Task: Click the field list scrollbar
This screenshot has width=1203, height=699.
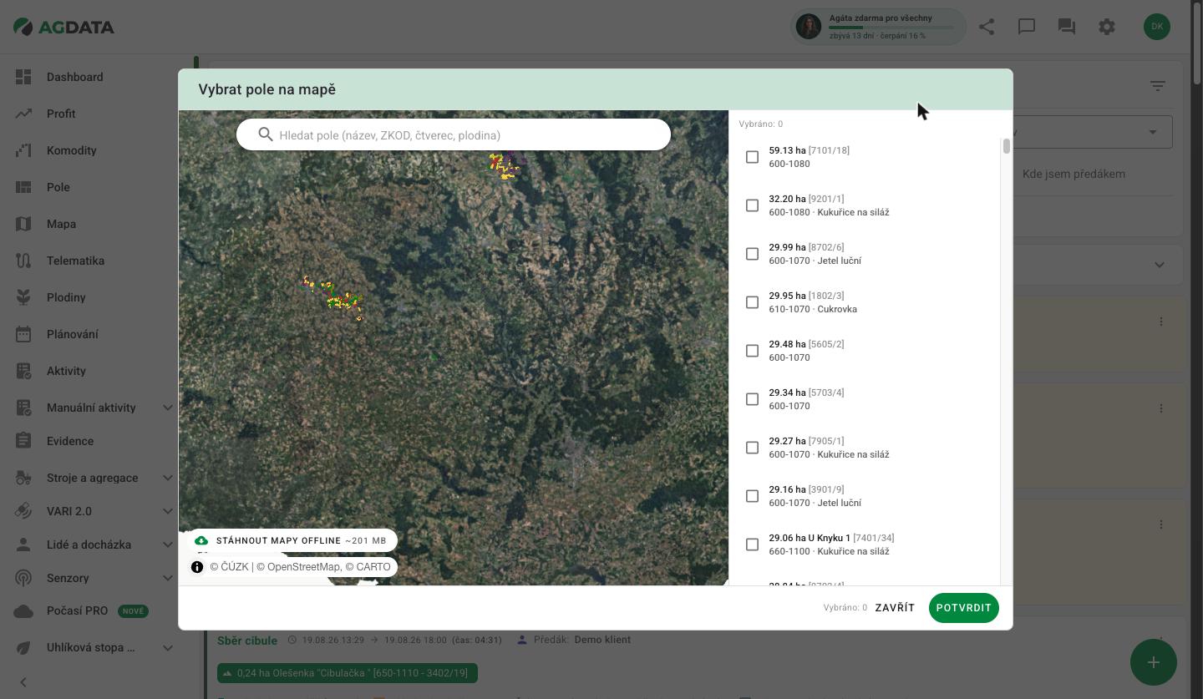Action: click(1006, 146)
